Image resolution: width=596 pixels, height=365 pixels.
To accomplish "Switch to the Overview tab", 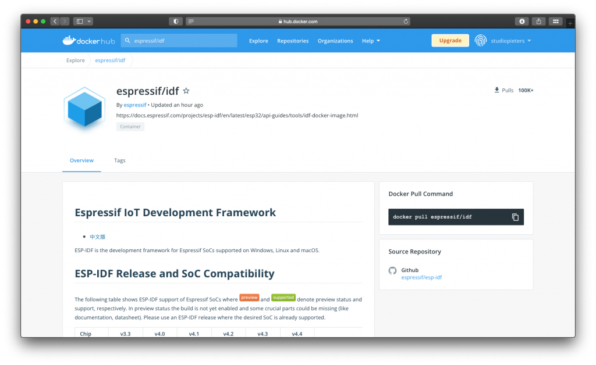I will pyautogui.click(x=81, y=160).
